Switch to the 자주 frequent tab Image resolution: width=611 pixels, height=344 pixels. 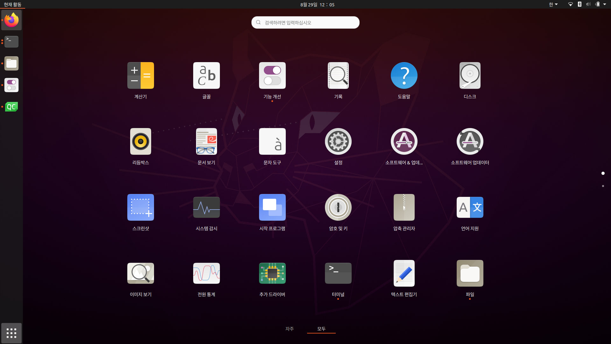[x=289, y=329]
